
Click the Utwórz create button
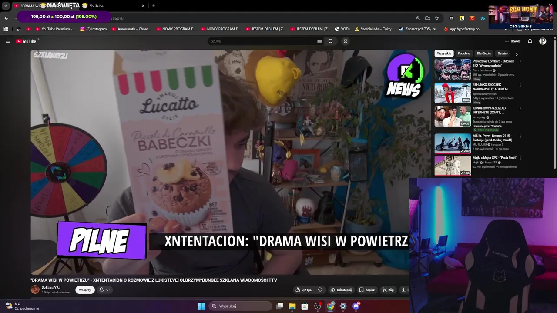pos(513,41)
